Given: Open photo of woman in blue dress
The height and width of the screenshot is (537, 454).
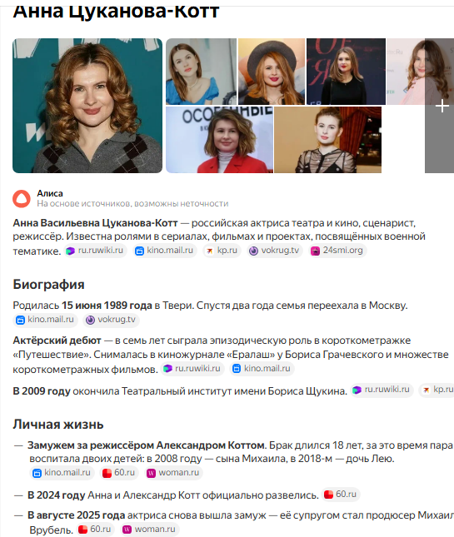Looking at the screenshot, I should coord(201,72).
